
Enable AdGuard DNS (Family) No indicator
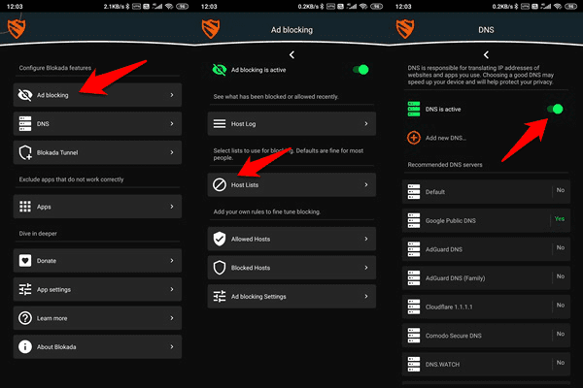(x=561, y=276)
